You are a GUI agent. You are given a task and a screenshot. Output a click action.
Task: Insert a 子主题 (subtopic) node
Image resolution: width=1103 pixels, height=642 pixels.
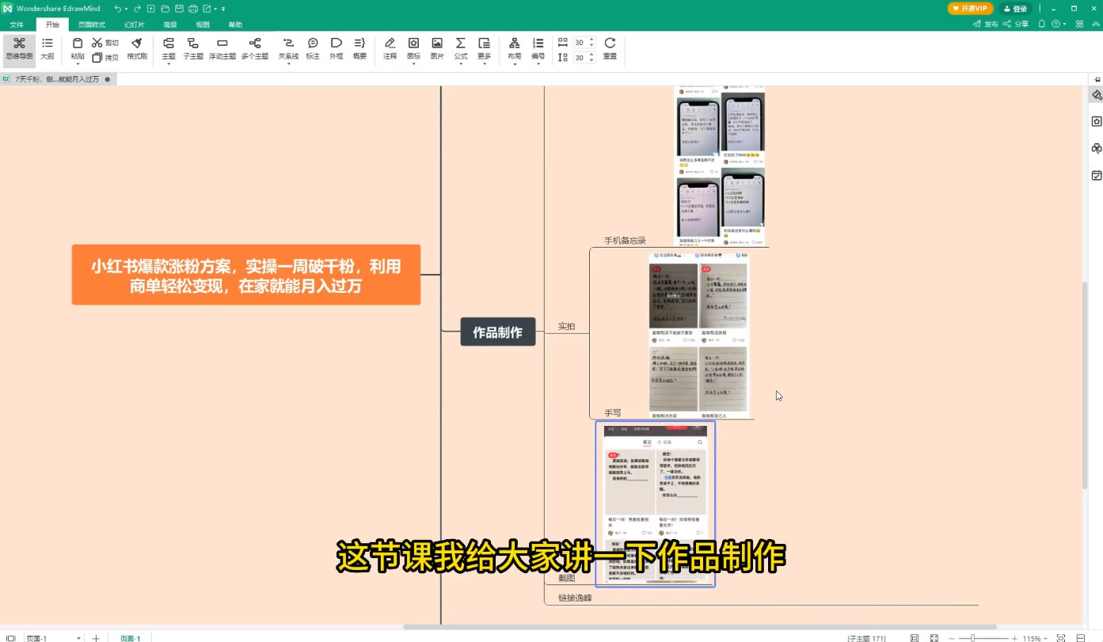point(192,49)
